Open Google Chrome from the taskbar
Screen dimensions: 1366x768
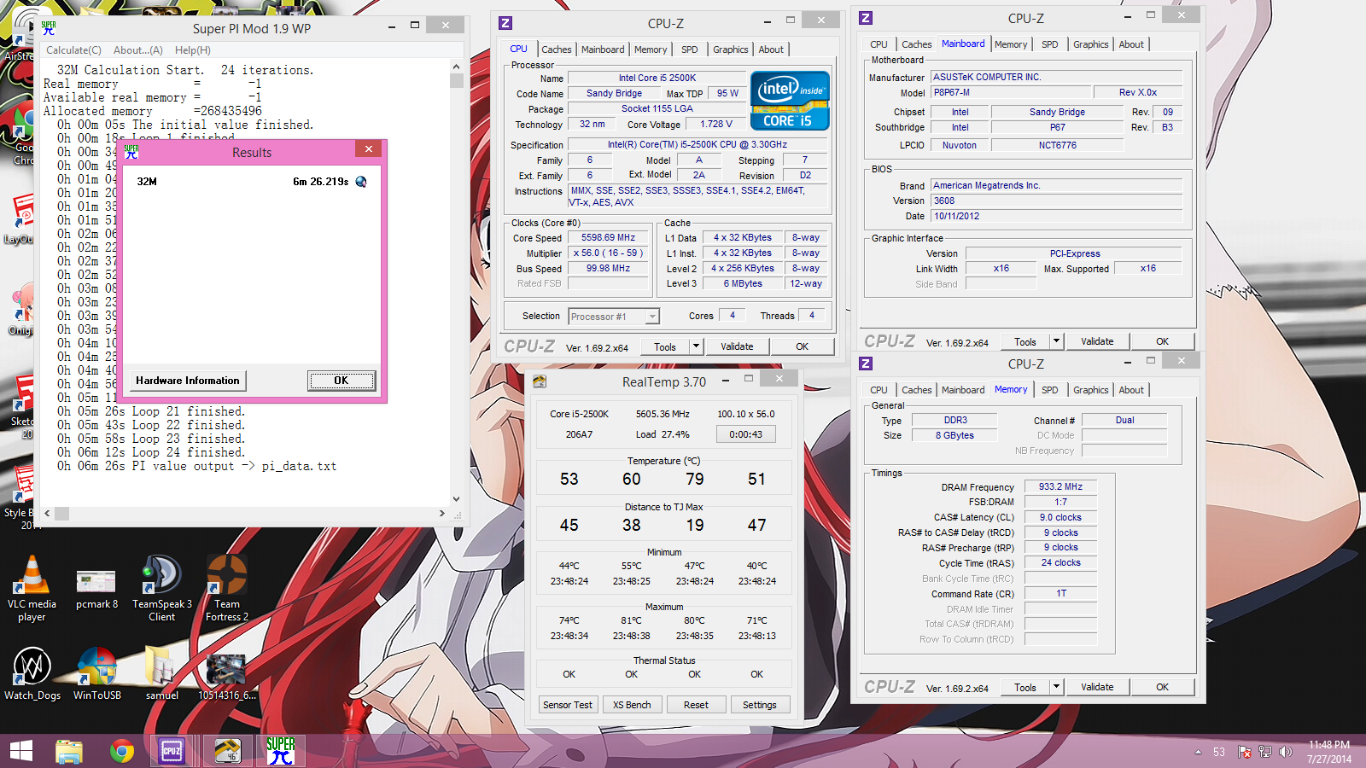tap(122, 751)
